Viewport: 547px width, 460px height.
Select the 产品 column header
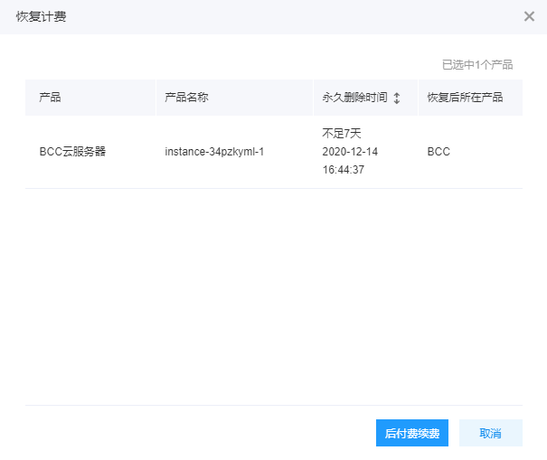[x=50, y=98]
